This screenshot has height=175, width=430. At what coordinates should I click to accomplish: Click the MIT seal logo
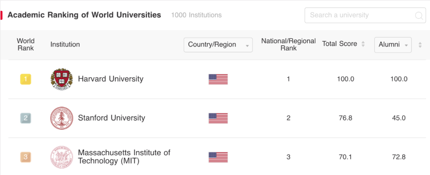point(62,157)
